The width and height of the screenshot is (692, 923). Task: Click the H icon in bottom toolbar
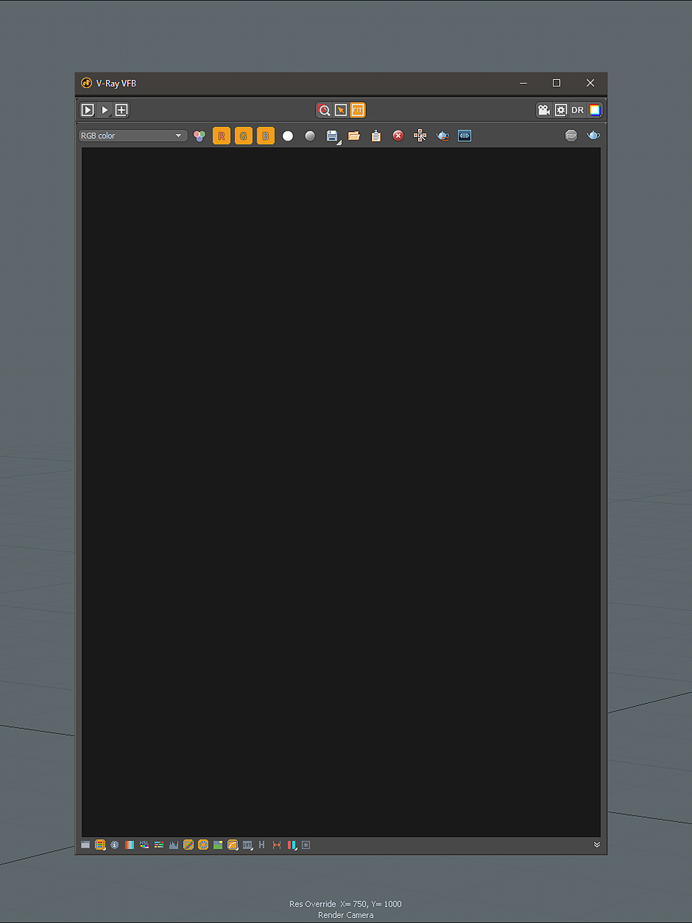[262, 844]
